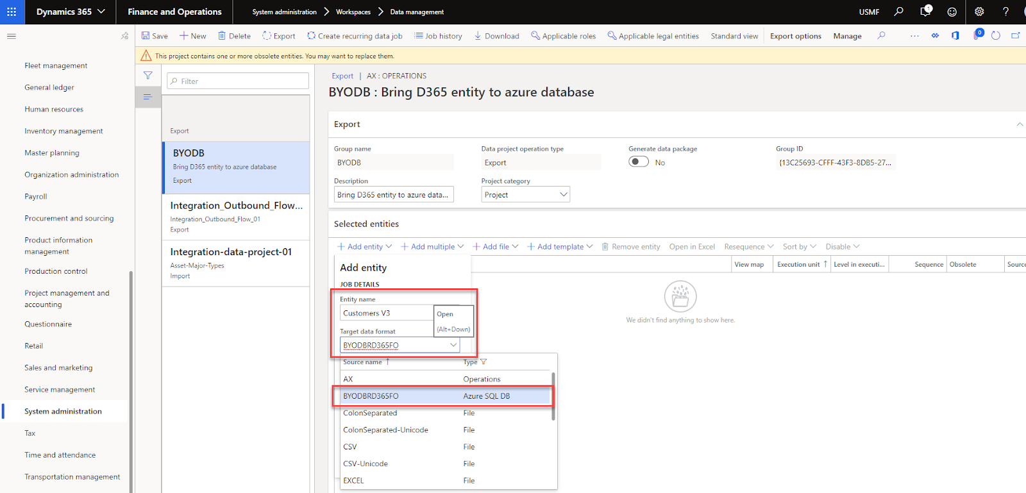Click the USMF company selector
The image size is (1026, 493).
pyautogui.click(x=869, y=12)
